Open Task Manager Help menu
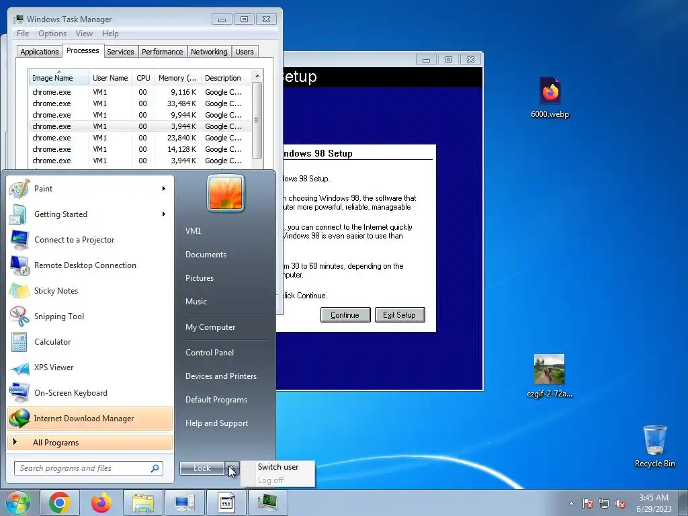The image size is (688, 516). 110,34
